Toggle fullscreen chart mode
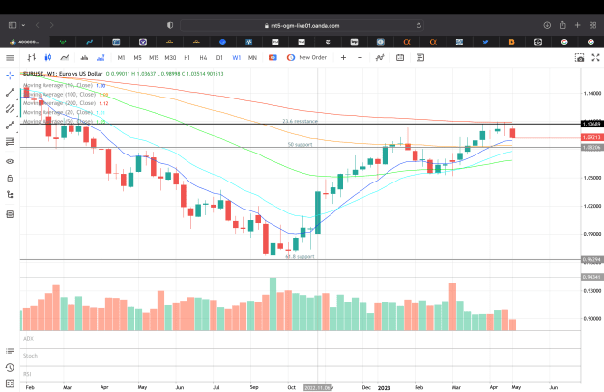Screen dimensions: 604x392 point(595,57)
